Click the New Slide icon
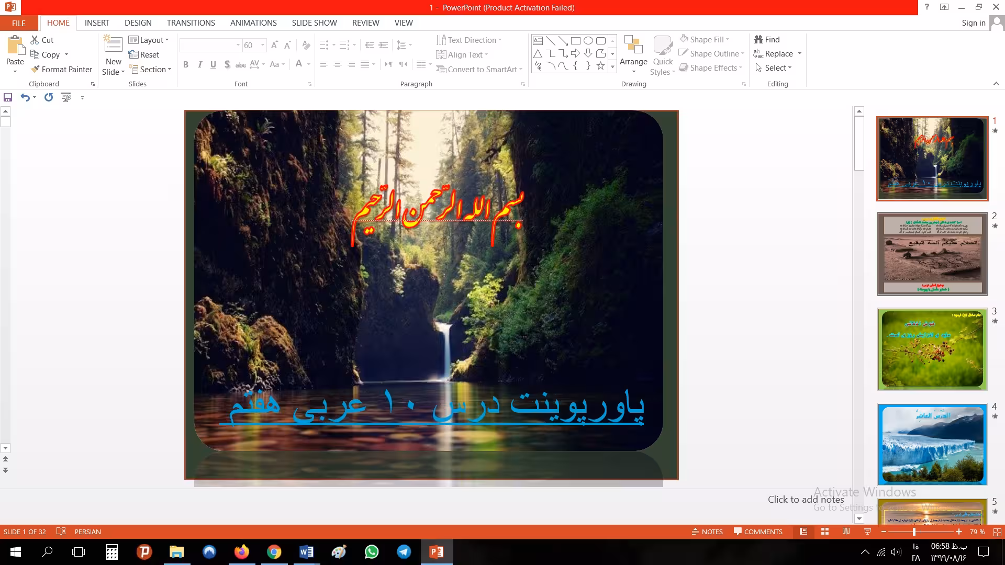 [x=114, y=45]
